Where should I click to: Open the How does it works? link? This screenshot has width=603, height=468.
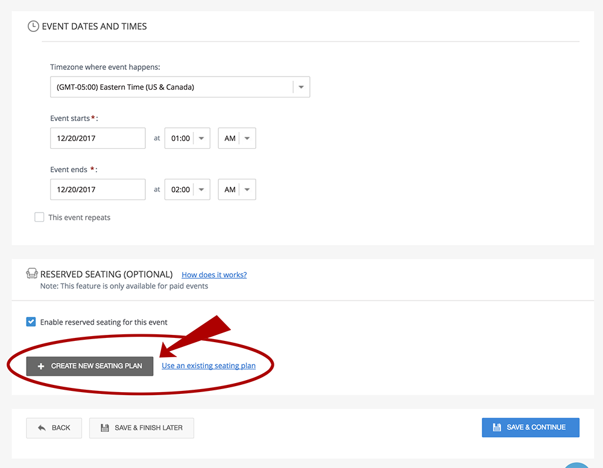click(x=214, y=275)
